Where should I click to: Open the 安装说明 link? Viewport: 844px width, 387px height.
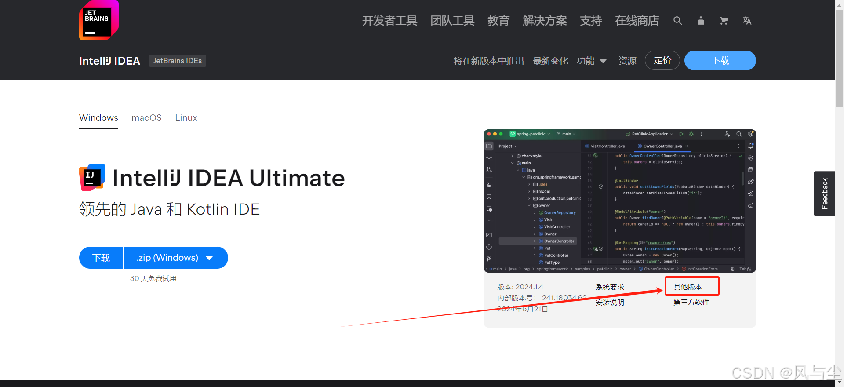[x=610, y=303]
